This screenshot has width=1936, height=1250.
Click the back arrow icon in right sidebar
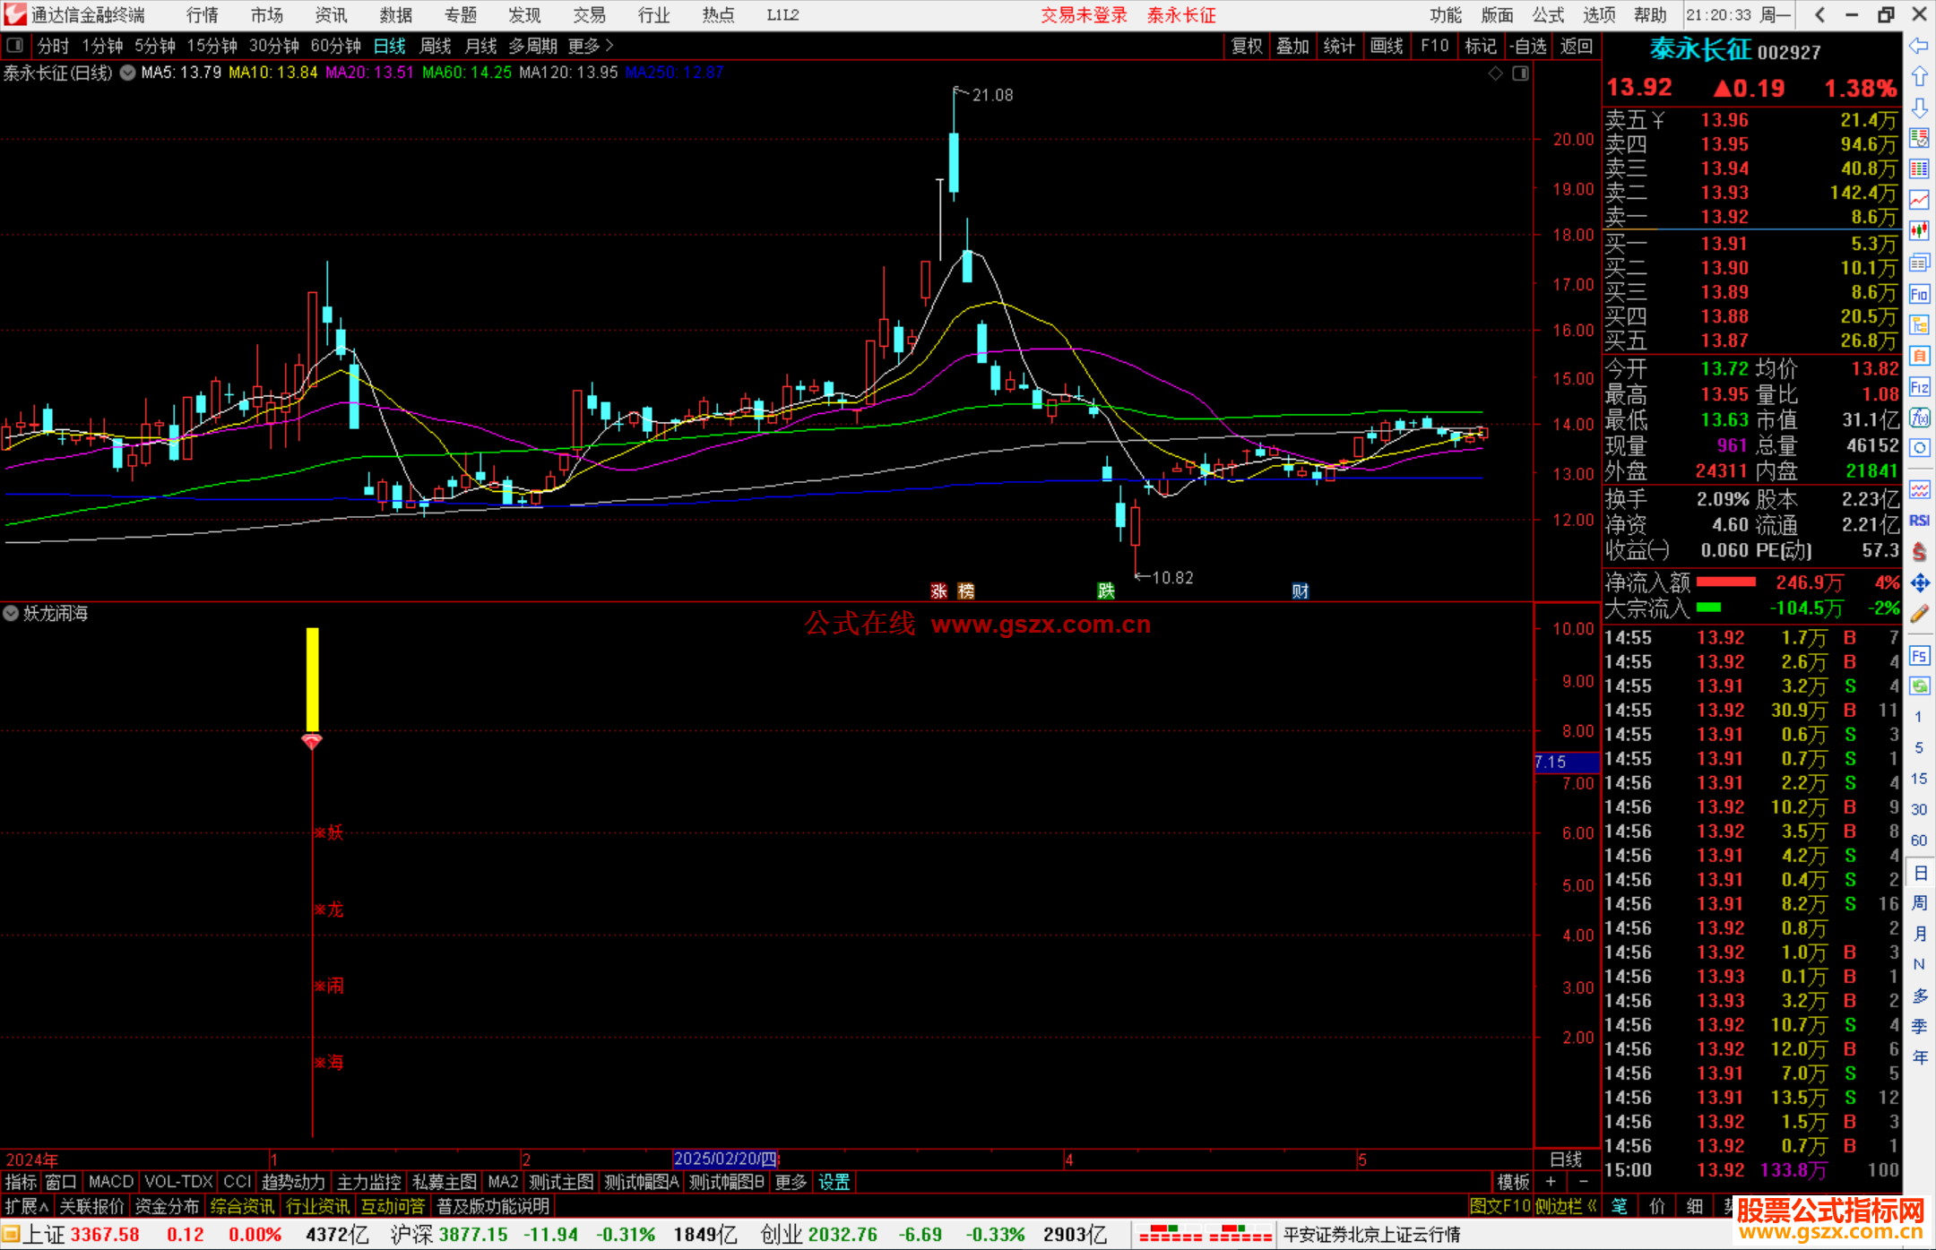click(x=1919, y=46)
